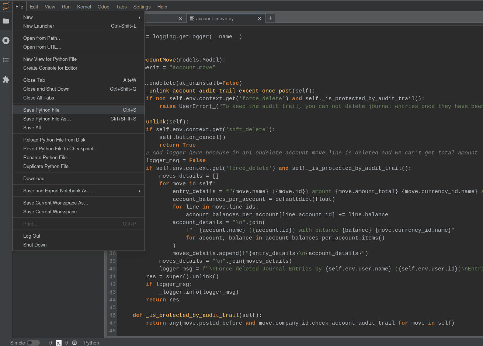483x346 pixels.
Task: Click the kernel chip icon in status bar
Action: pyautogui.click(x=74, y=343)
